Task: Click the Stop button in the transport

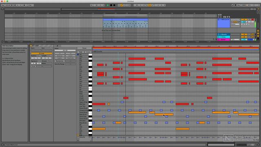Action: [x=111, y=5]
